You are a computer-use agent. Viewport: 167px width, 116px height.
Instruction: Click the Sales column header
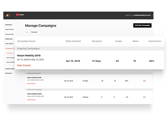tap(136, 41)
